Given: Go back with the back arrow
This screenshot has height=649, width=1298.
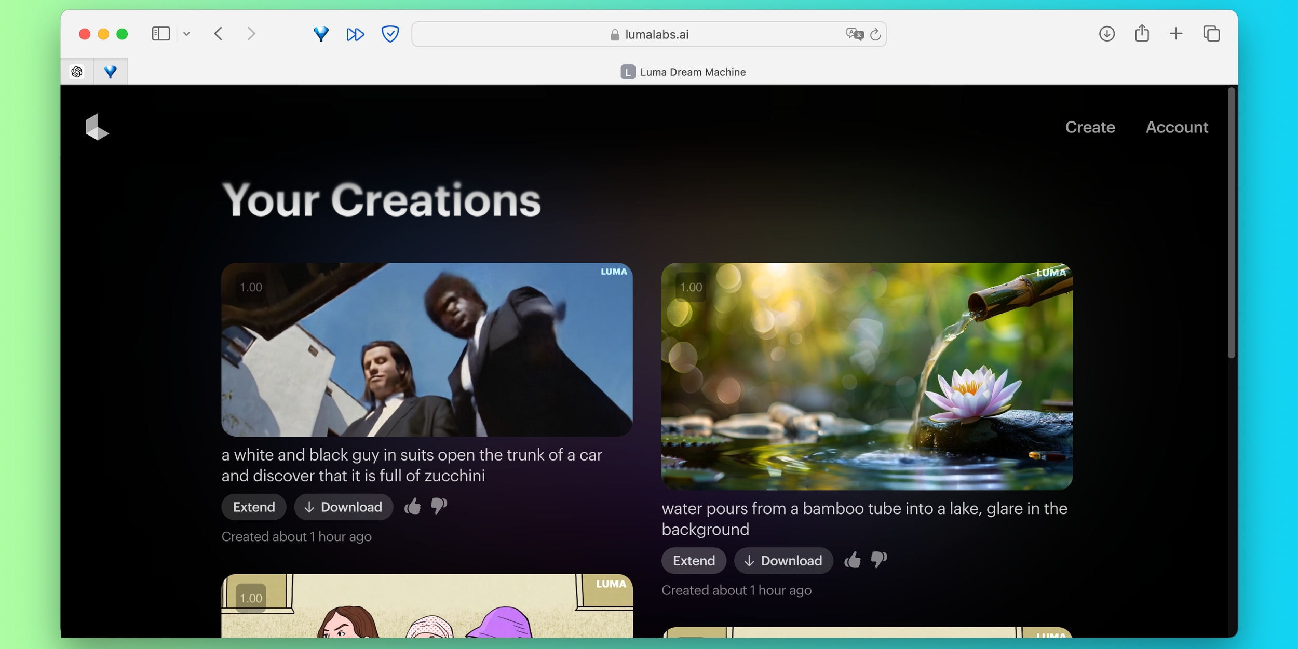Looking at the screenshot, I should 219,34.
